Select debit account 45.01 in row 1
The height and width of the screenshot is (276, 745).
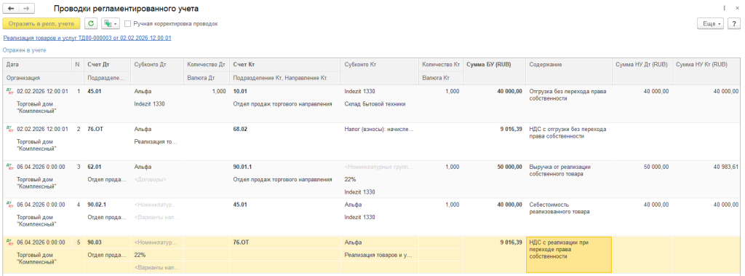[x=94, y=91]
